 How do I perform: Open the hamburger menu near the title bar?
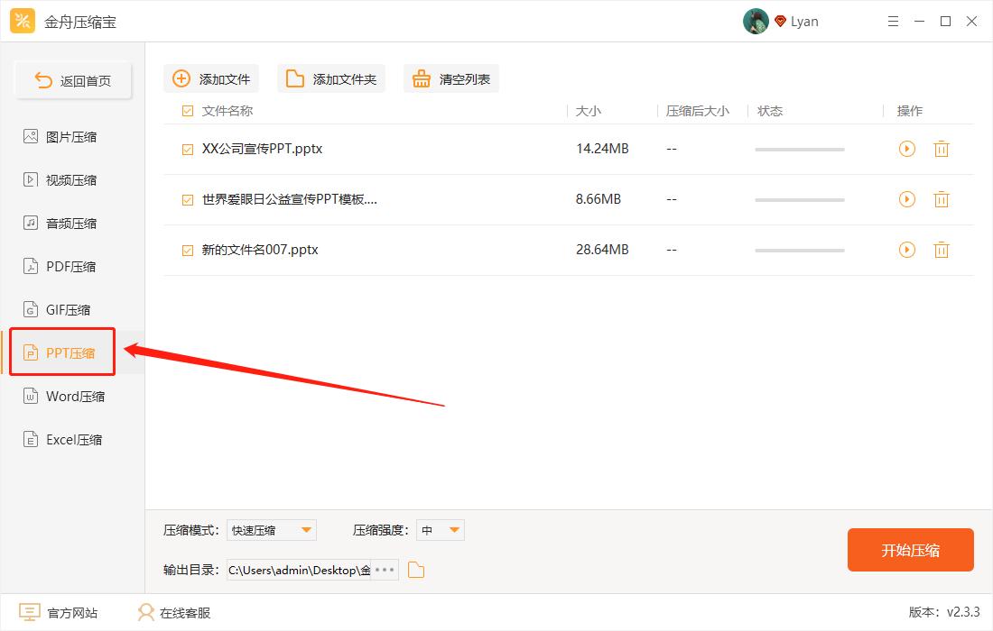(x=893, y=20)
